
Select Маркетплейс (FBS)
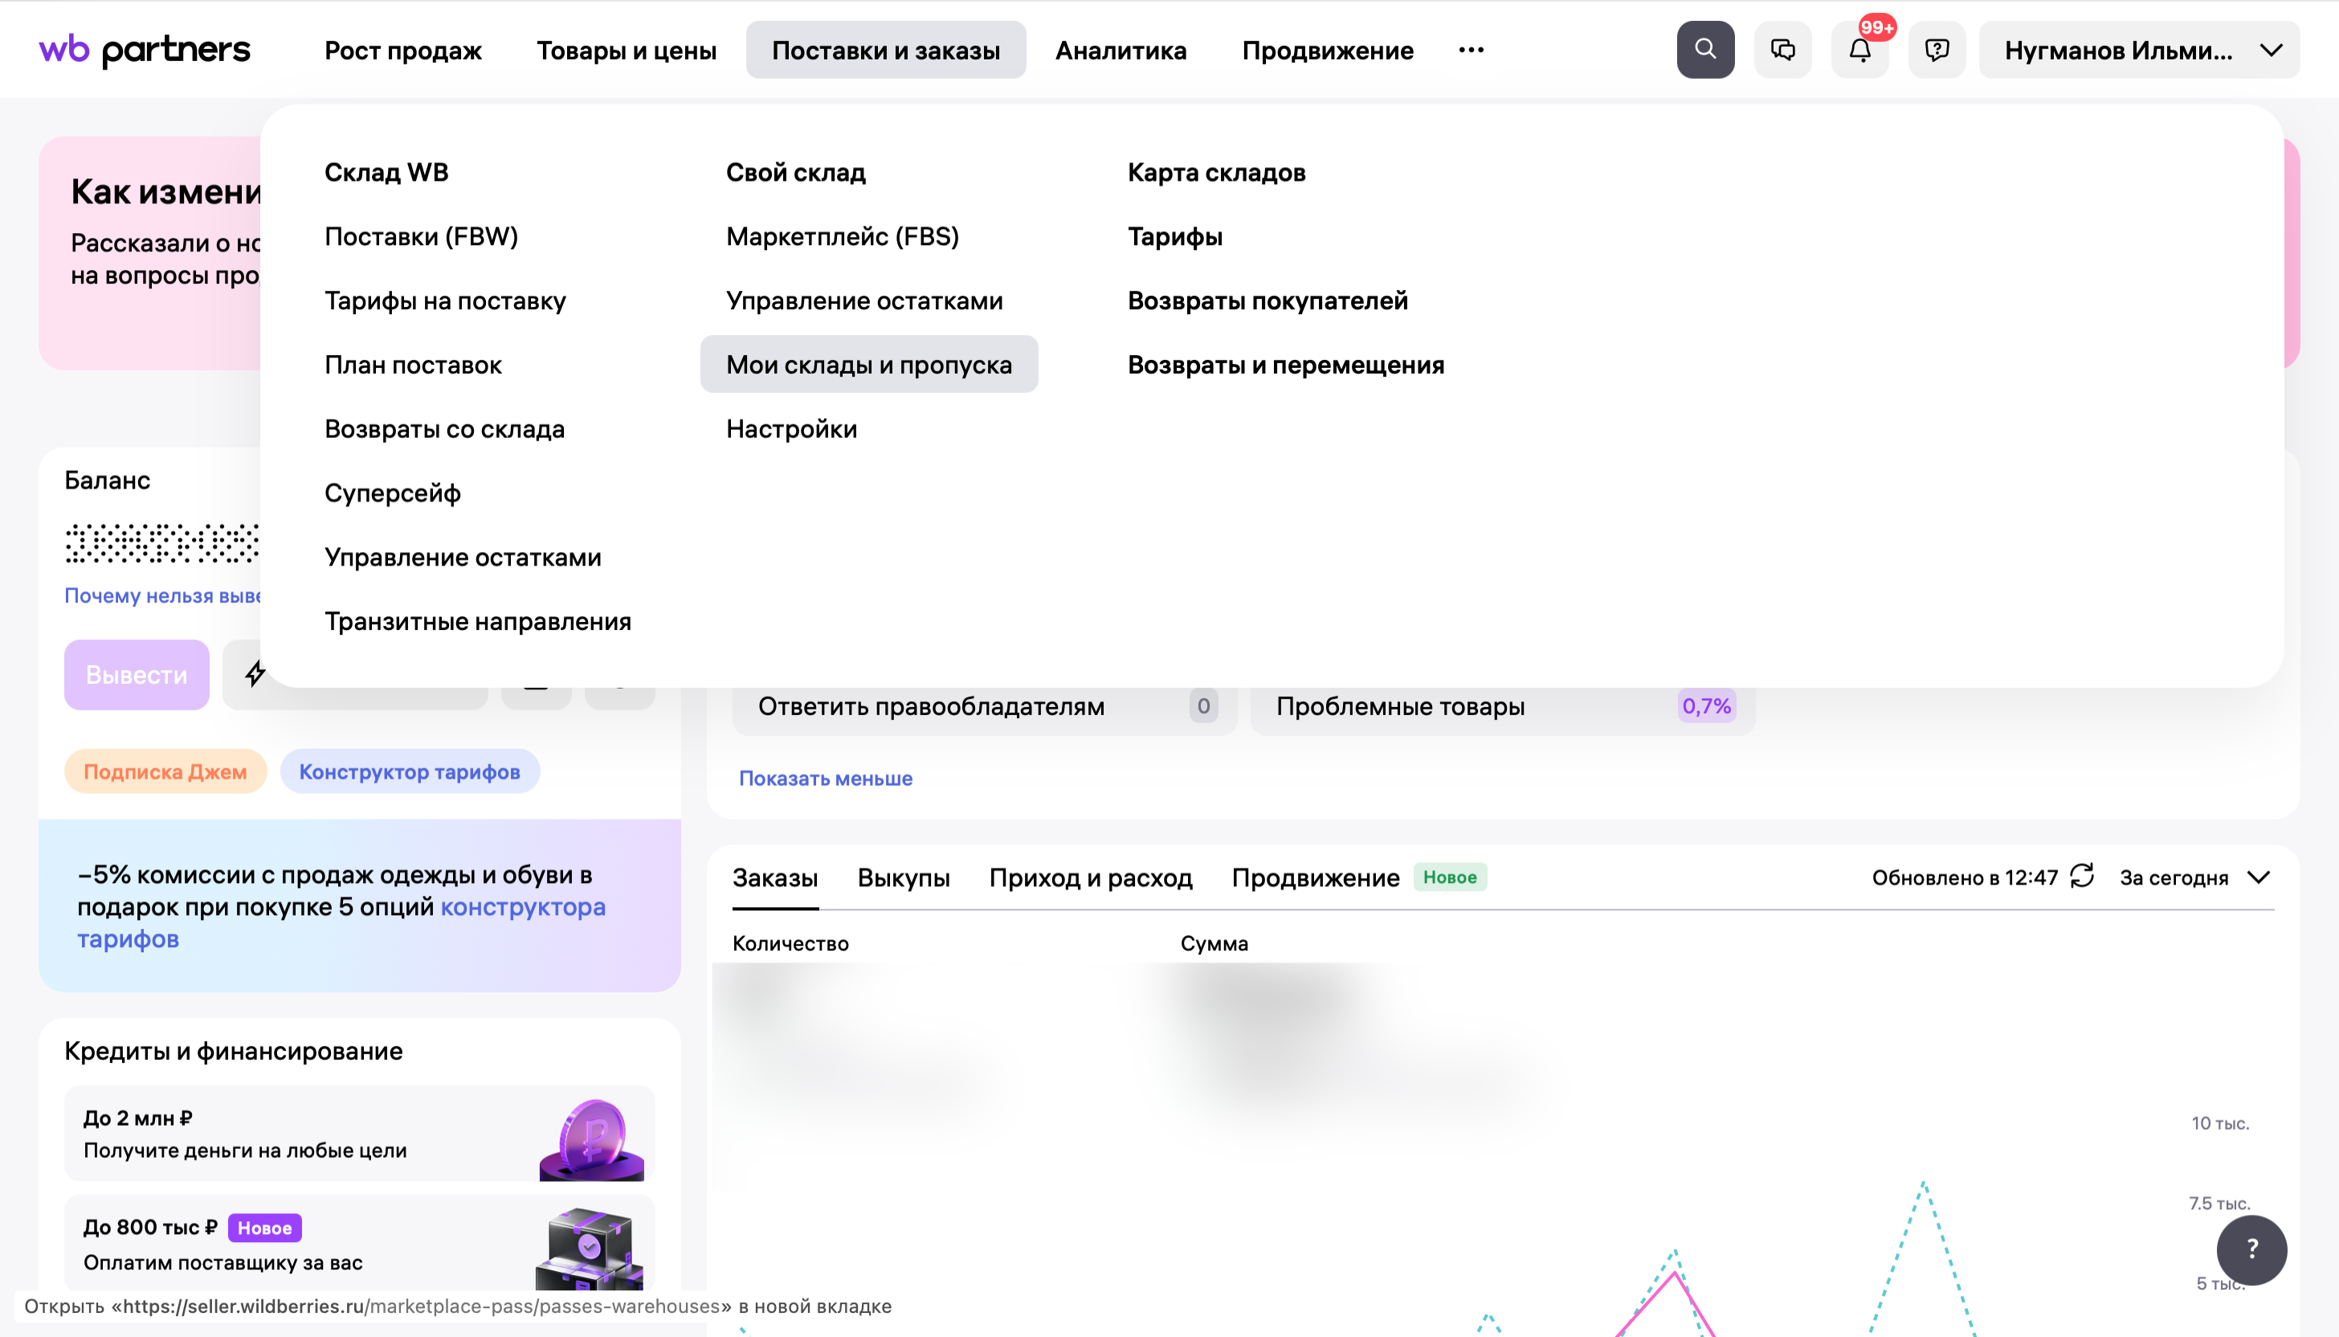842,236
